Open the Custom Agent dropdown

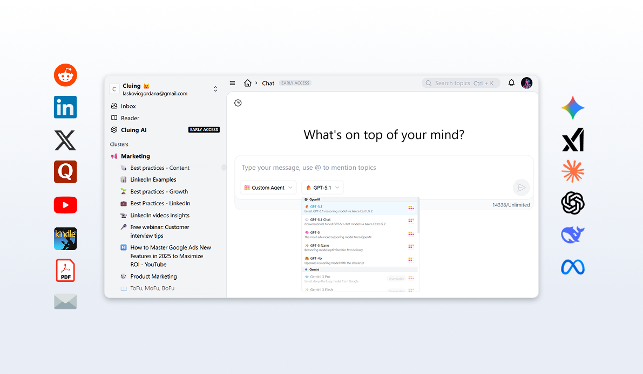(268, 187)
